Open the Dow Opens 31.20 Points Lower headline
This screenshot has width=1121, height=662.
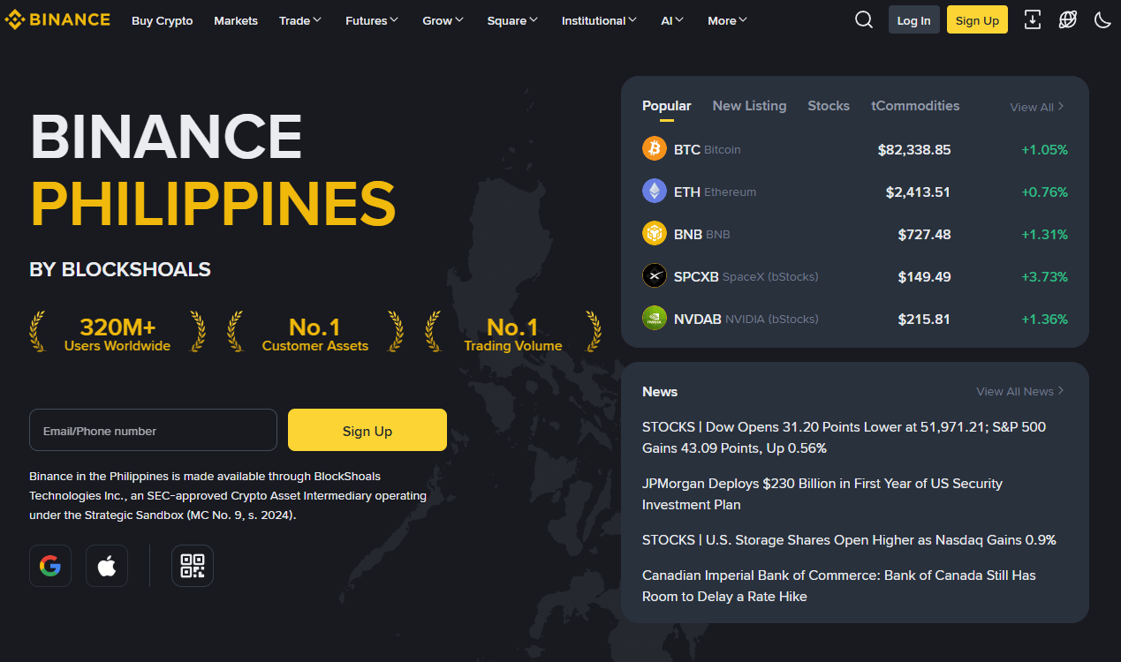click(844, 438)
